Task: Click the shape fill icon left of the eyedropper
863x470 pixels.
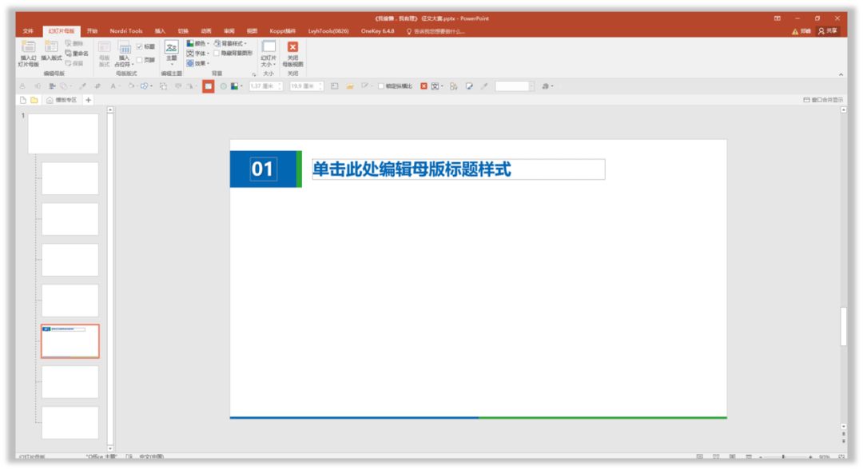Action: pos(469,86)
